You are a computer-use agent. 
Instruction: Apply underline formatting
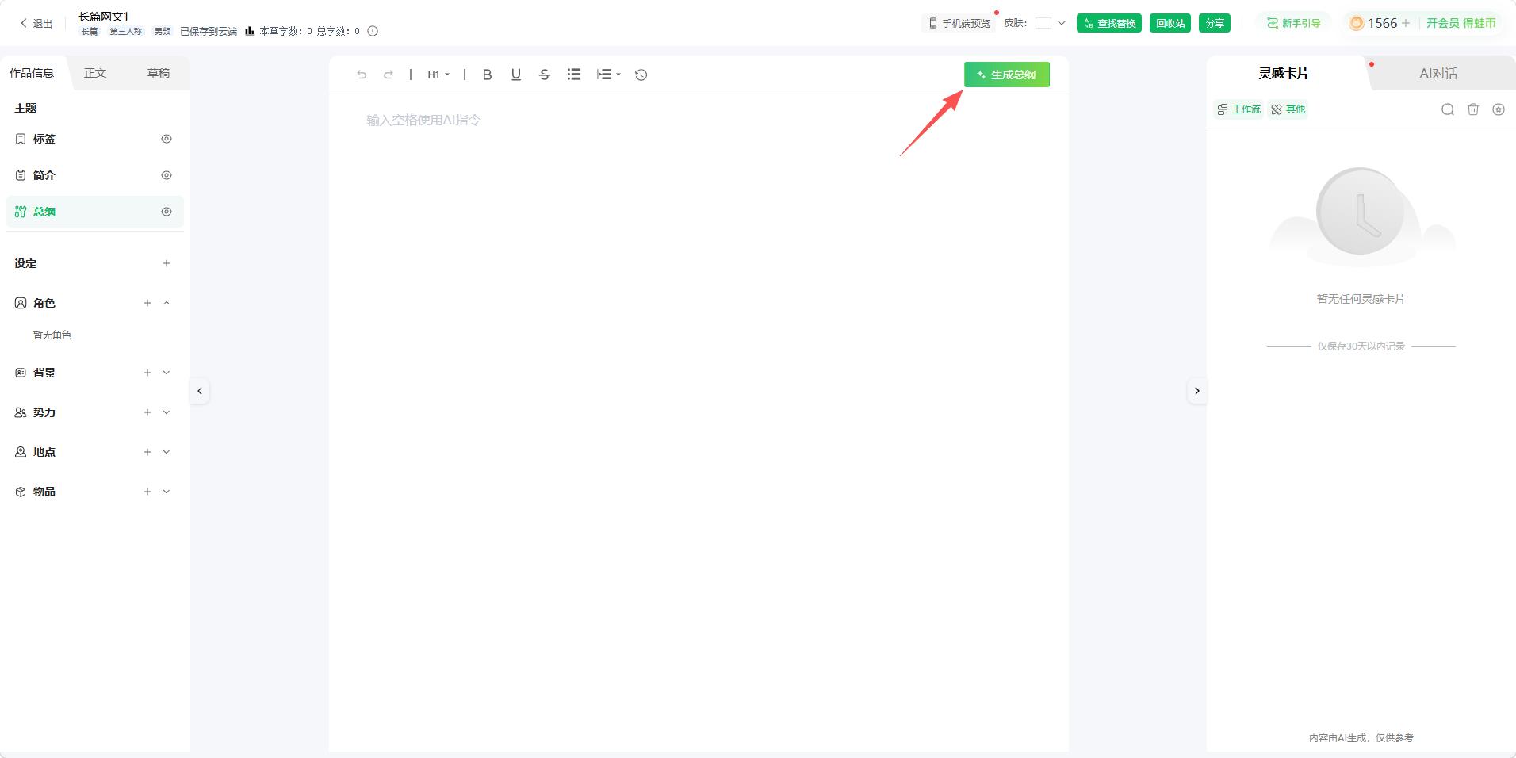coord(516,75)
